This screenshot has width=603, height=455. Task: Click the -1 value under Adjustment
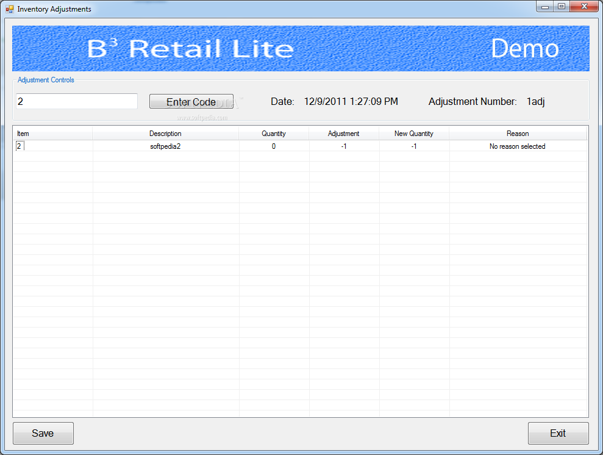(344, 146)
